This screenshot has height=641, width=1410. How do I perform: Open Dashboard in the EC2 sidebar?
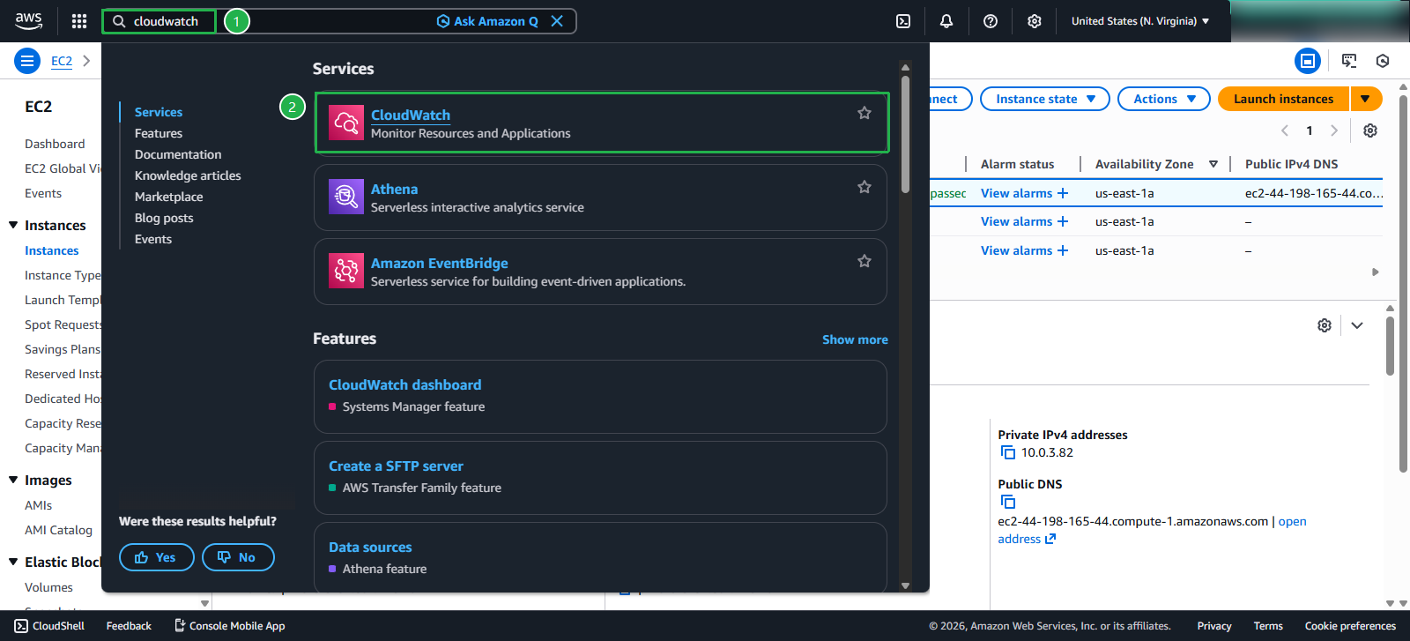(55, 144)
